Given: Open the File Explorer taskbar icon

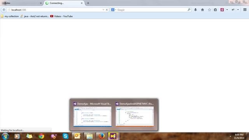Looking at the screenshot, I should point(89,136).
